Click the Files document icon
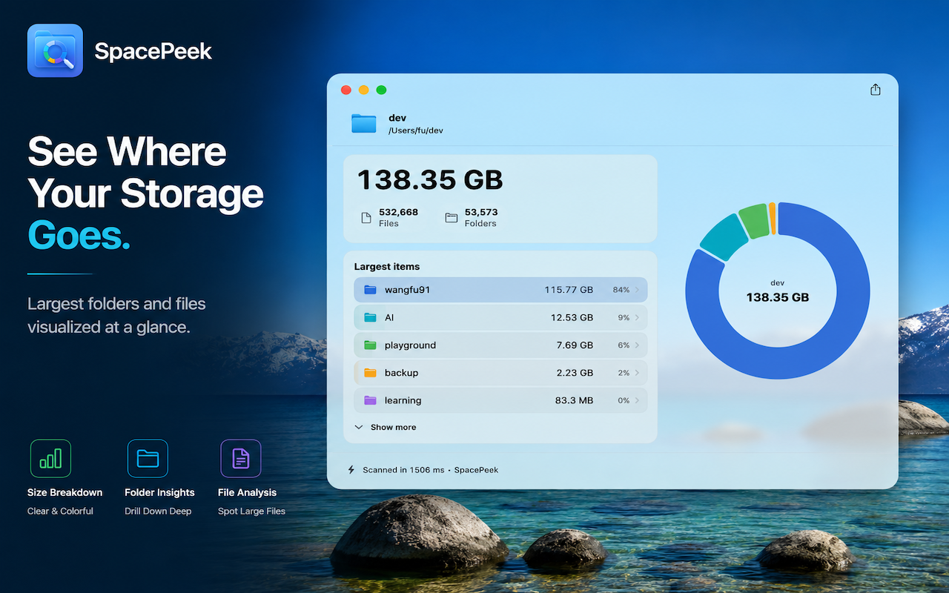949x593 pixels. [x=366, y=218]
